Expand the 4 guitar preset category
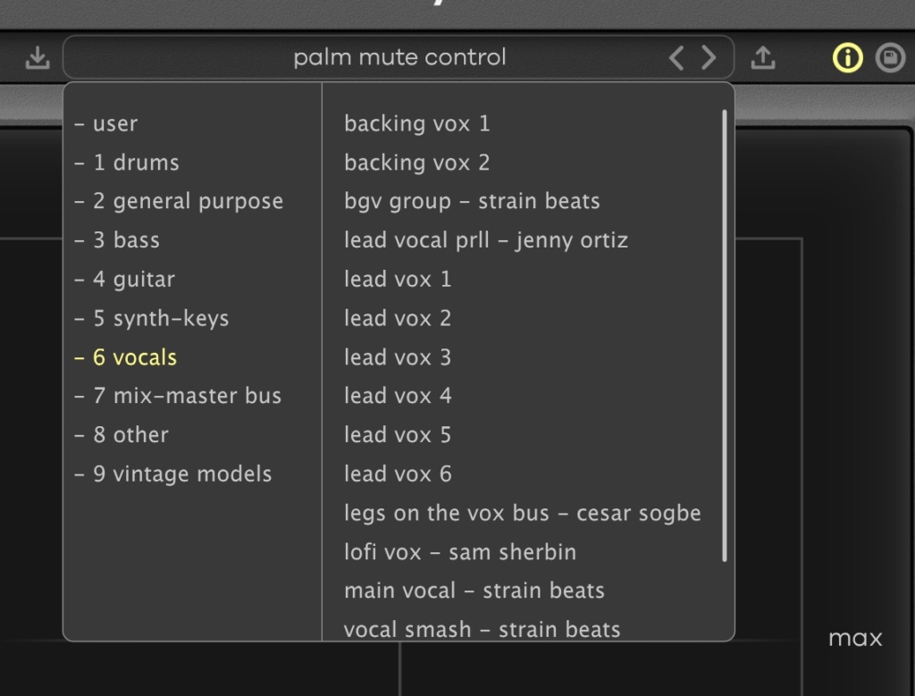 pos(133,280)
